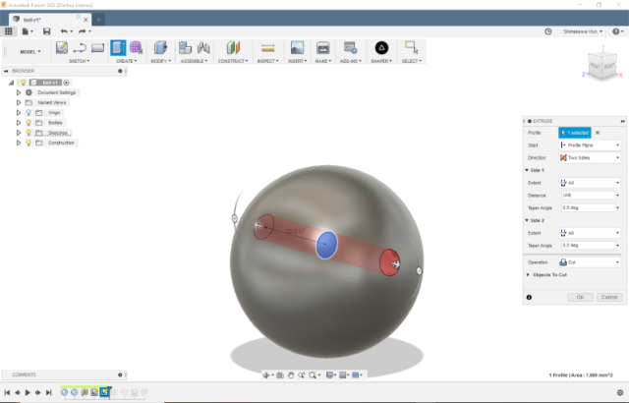Open the Side 2 Extent dropdown
This screenshot has width=629, height=403.
(590, 233)
